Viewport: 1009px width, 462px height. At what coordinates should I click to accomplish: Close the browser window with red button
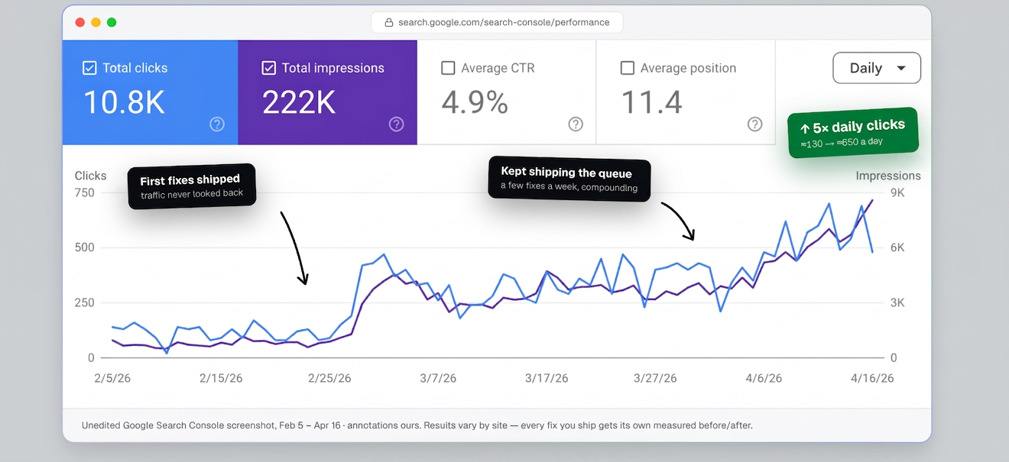(x=80, y=22)
